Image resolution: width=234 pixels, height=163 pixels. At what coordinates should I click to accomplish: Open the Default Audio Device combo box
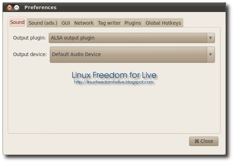(x=127, y=54)
